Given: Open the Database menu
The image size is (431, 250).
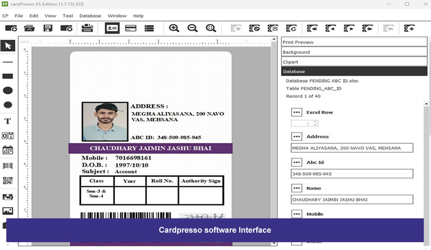Looking at the screenshot, I should point(90,16).
